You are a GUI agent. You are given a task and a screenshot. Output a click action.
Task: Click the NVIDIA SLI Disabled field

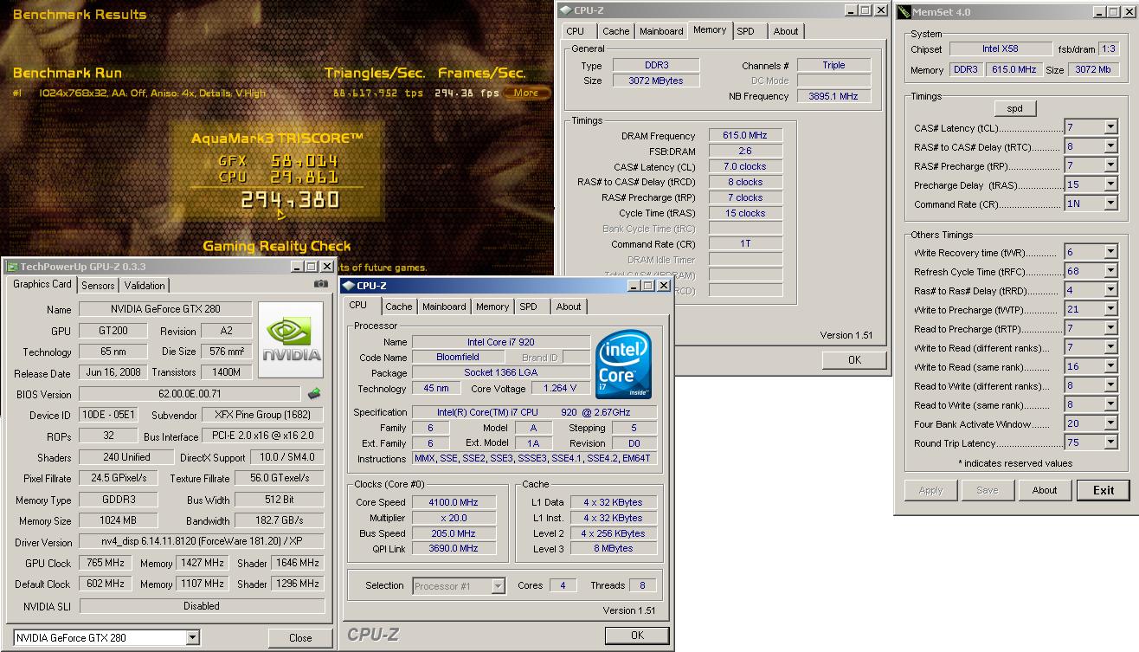[202, 606]
